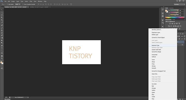Open the Info panel icon in dock
The height and width of the screenshot is (100, 186).
163,16
